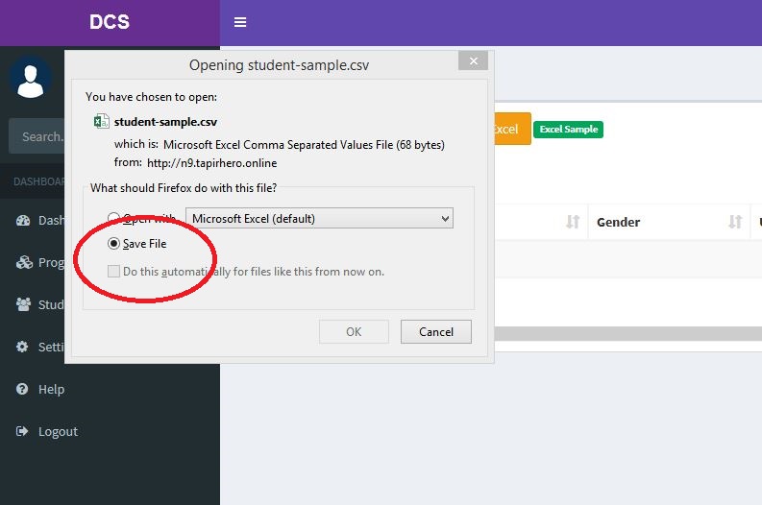The width and height of the screenshot is (762, 505).
Task: Open the Dashboard sidebar icon
Action: pos(23,220)
